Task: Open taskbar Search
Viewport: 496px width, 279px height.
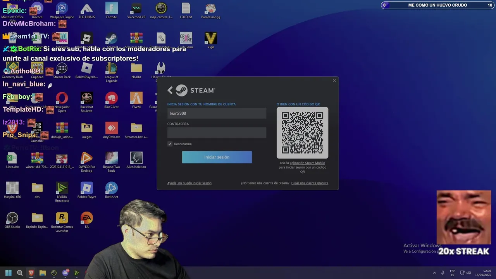Action: (x=20, y=273)
